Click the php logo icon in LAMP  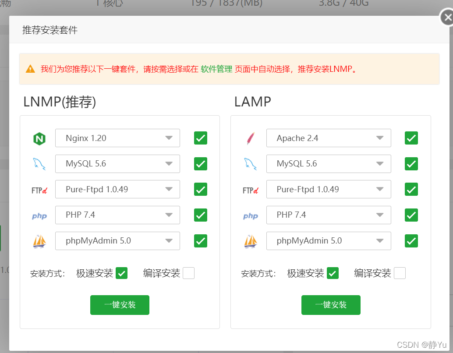(251, 216)
